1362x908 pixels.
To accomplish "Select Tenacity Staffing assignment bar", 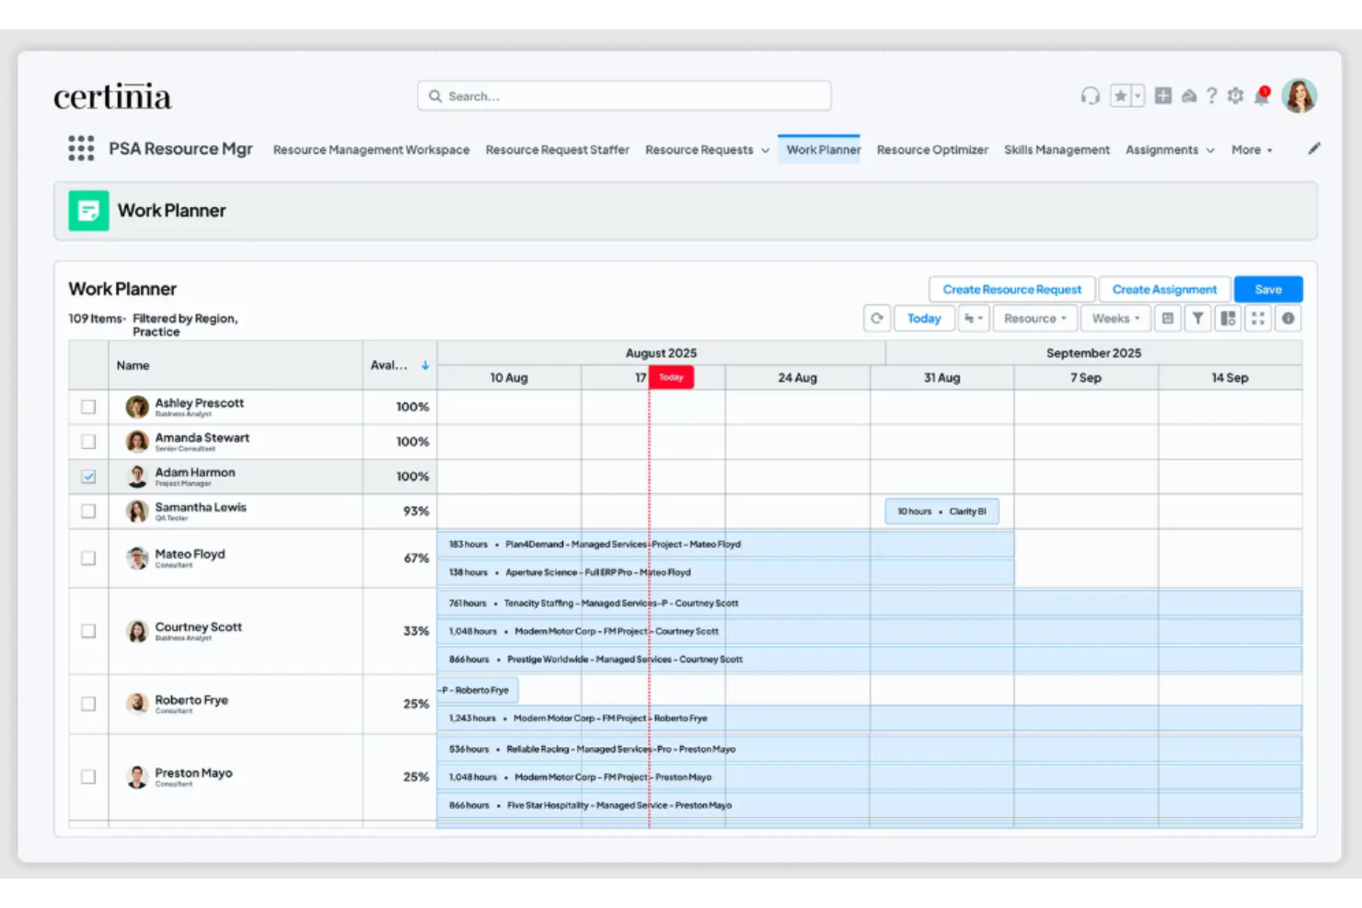I will point(870,603).
